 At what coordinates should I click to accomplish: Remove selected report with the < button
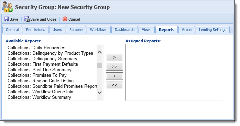point(114,76)
